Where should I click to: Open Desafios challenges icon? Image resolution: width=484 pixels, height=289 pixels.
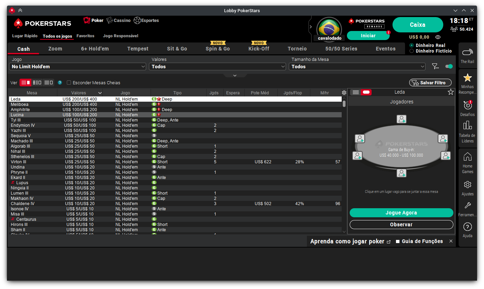467,105
